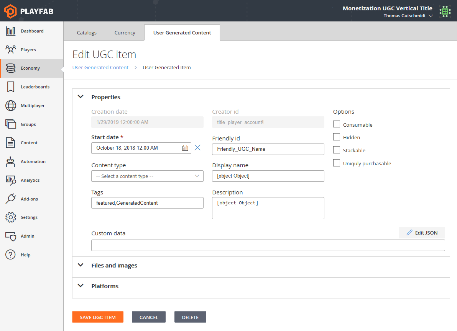Switch to Catalogs tab
This screenshot has width=457, height=331.
87,33
